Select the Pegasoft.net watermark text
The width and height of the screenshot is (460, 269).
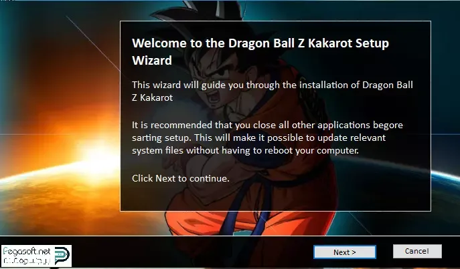[x=26, y=251]
